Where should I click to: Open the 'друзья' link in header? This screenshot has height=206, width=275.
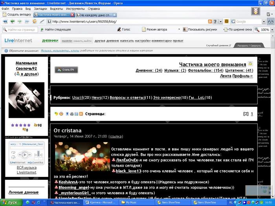pyautogui.click(x=100, y=41)
